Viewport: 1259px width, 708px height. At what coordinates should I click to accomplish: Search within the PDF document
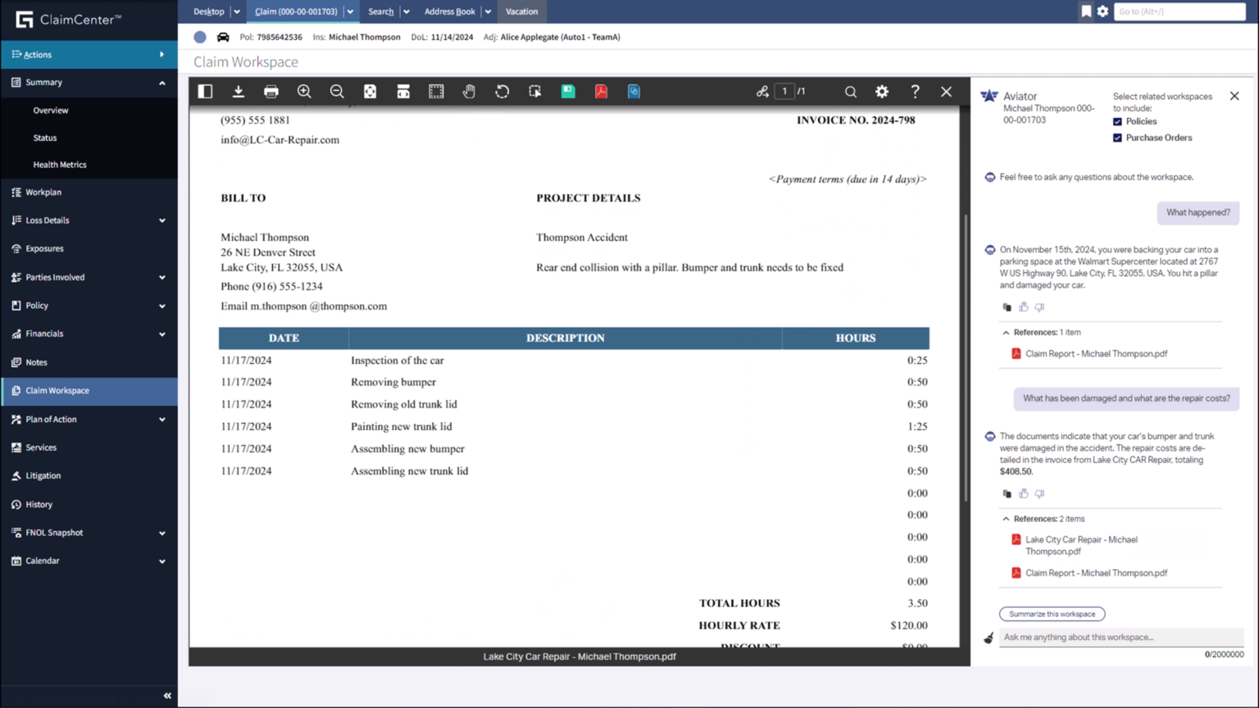pos(850,91)
